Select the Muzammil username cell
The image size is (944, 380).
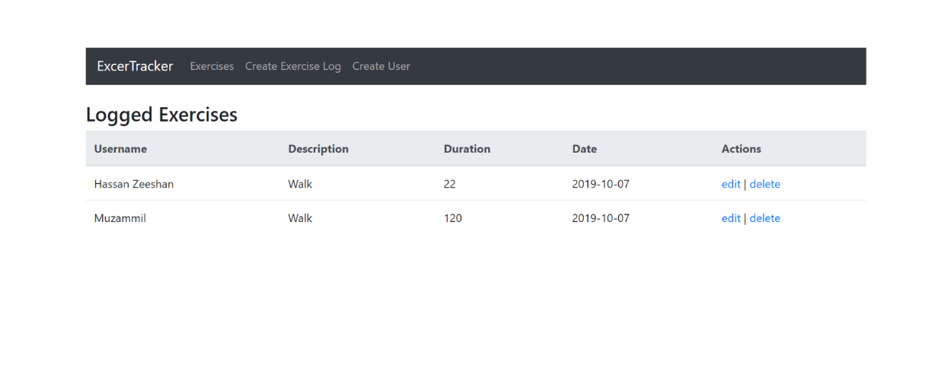pos(120,218)
